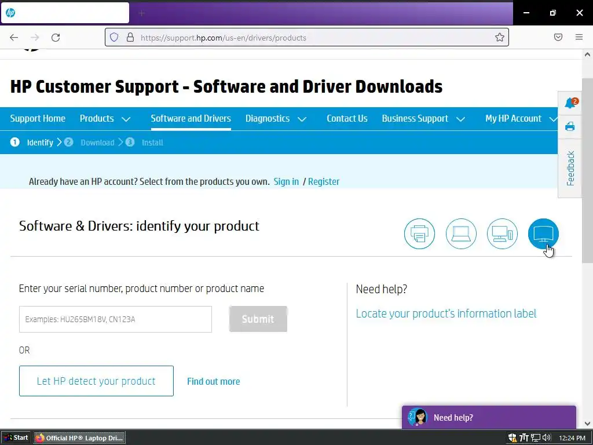
Task: Click the taskbar clock 12:24 PM
Action: tap(572, 438)
